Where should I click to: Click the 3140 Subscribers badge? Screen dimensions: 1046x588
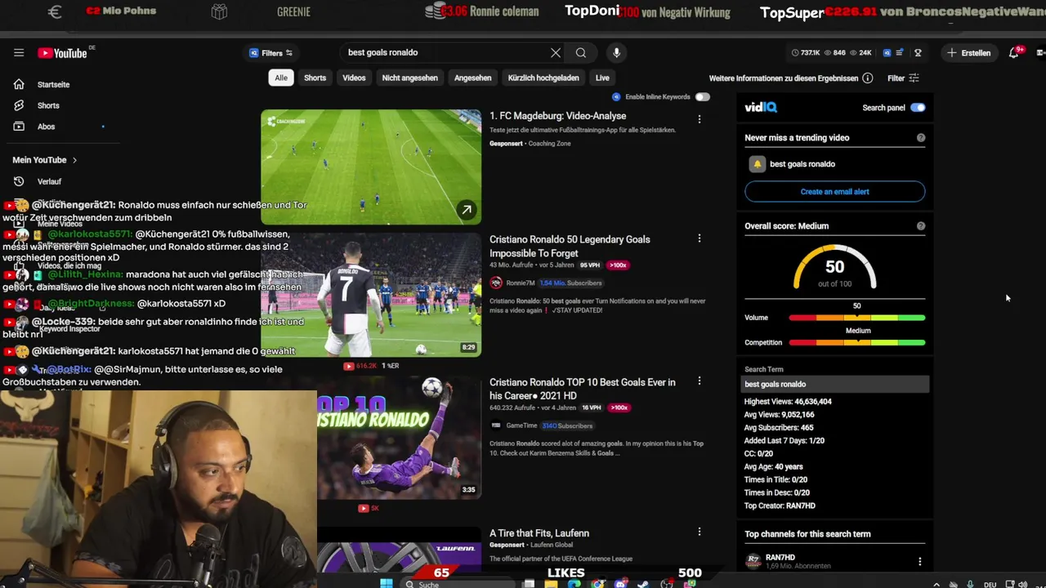567,425
